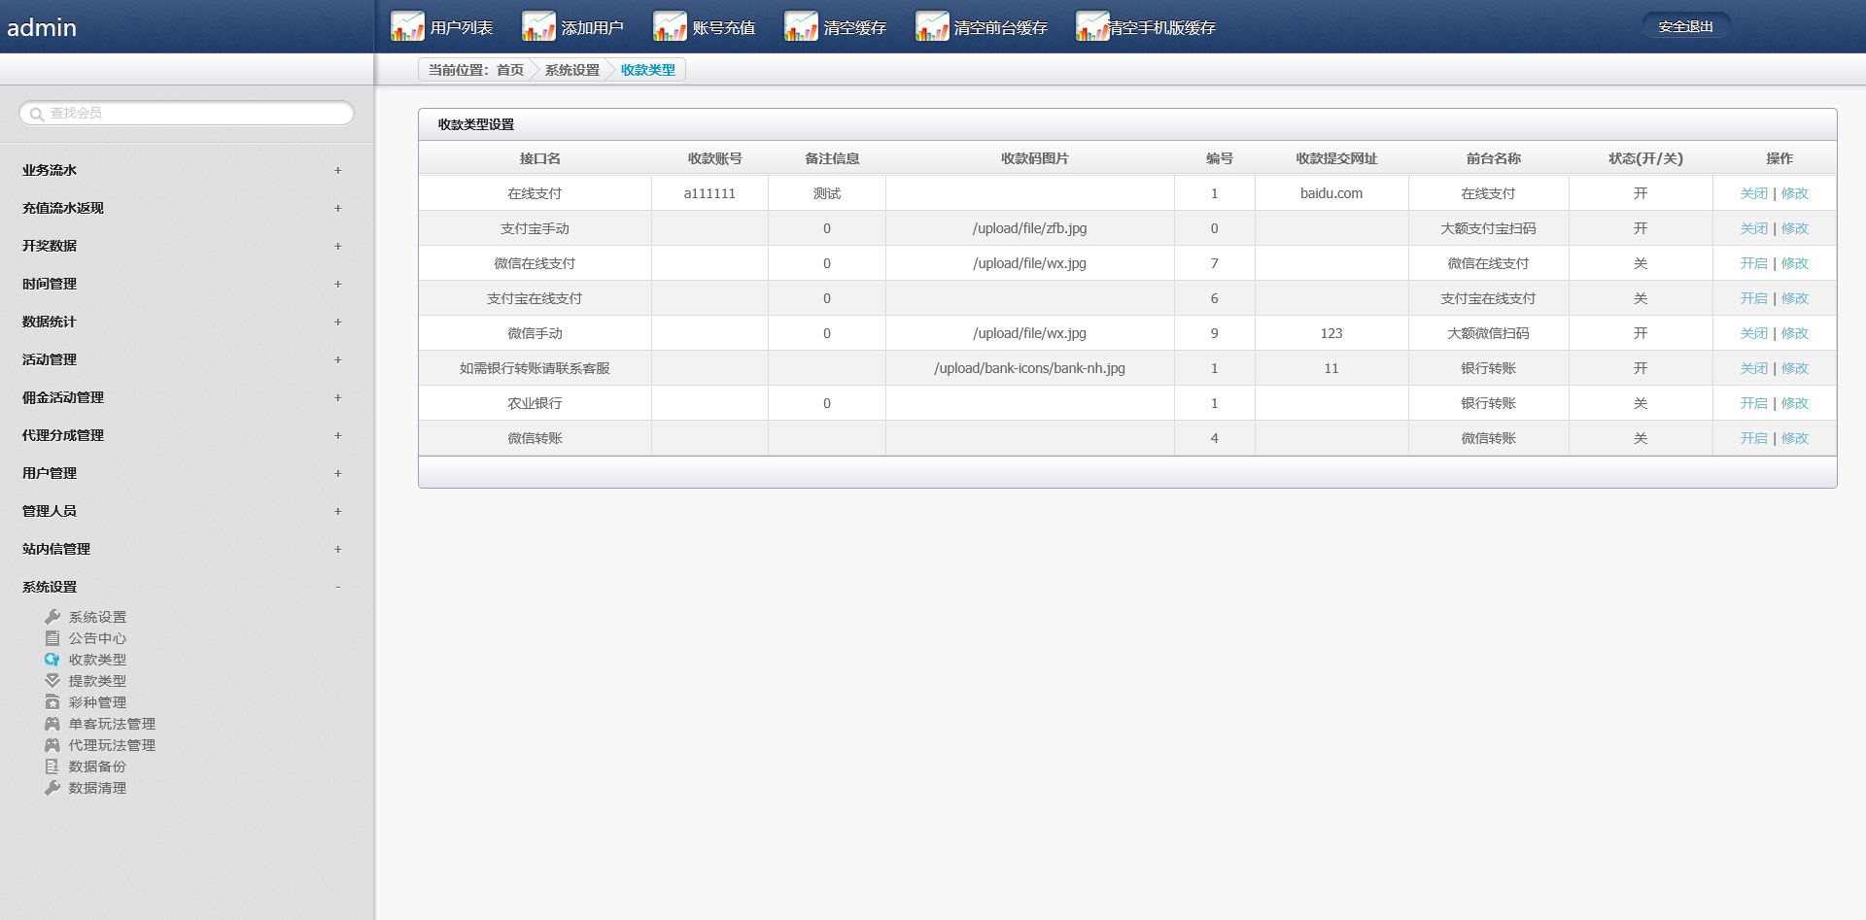Viewport: 1866px width, 920px height.
Task: Open 公告中心 in the sidebar
Action: point(97,638)
